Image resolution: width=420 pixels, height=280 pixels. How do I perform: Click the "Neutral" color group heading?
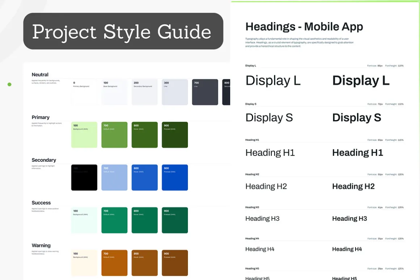(x=40, y=75)
